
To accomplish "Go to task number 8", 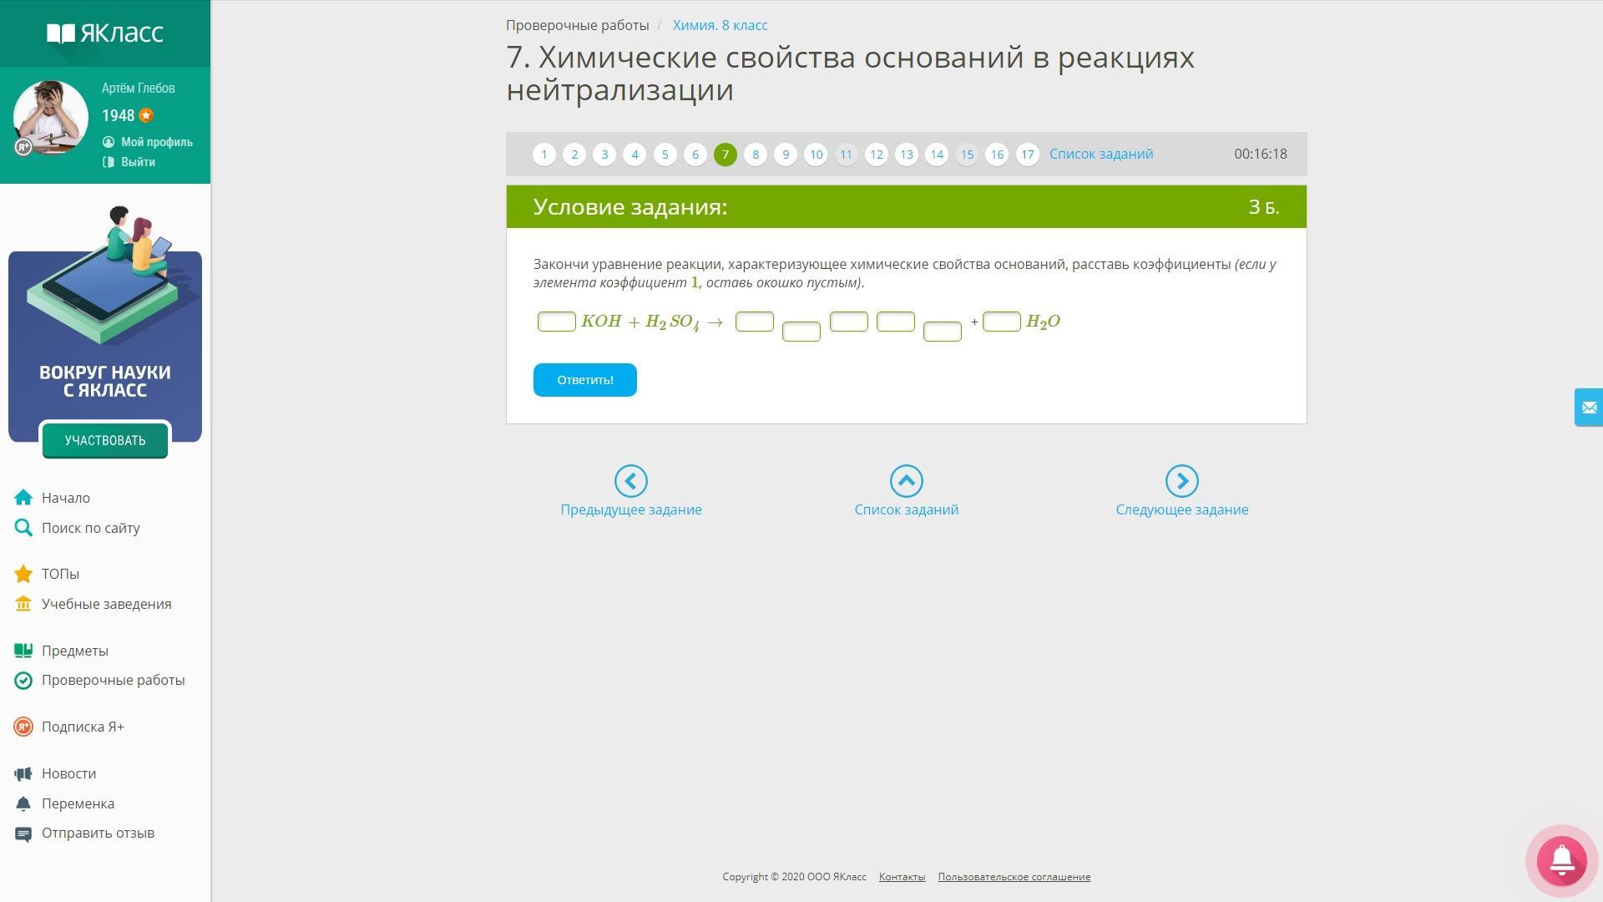I will pyautogui.click(x=755, y=155).
